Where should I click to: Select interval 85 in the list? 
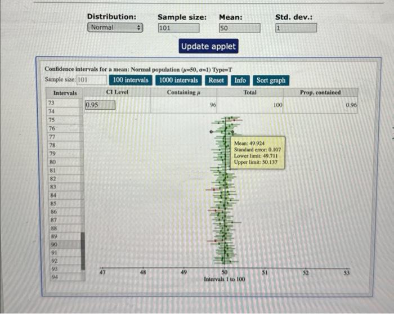pos(65,204)
